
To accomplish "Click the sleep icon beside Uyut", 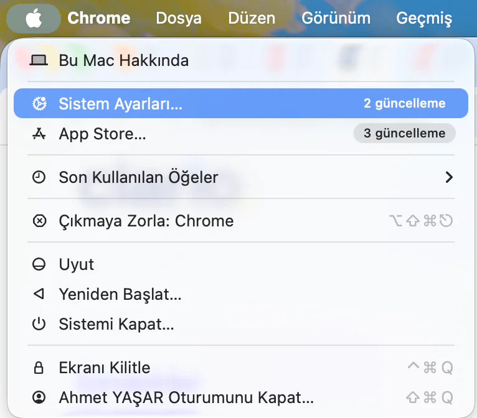I will (39, 264).
